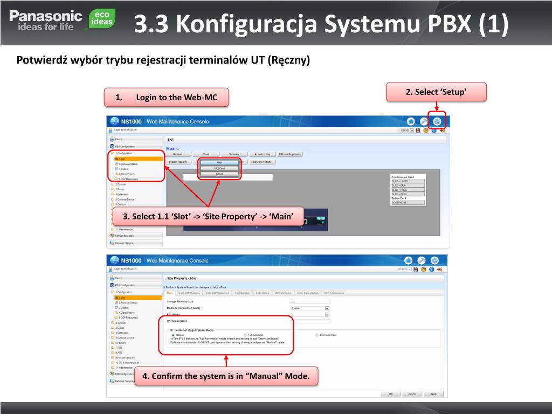Switch to the Port Number tab

243,293
